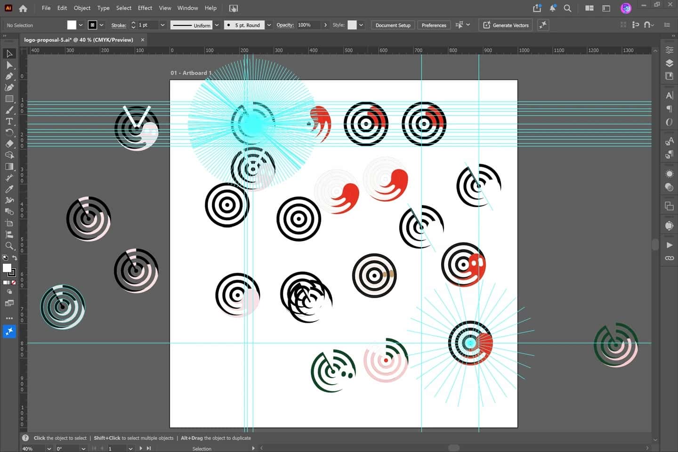The image size is (678, 452).
Task: Click the Share document icon
Action: coord(537,8)
